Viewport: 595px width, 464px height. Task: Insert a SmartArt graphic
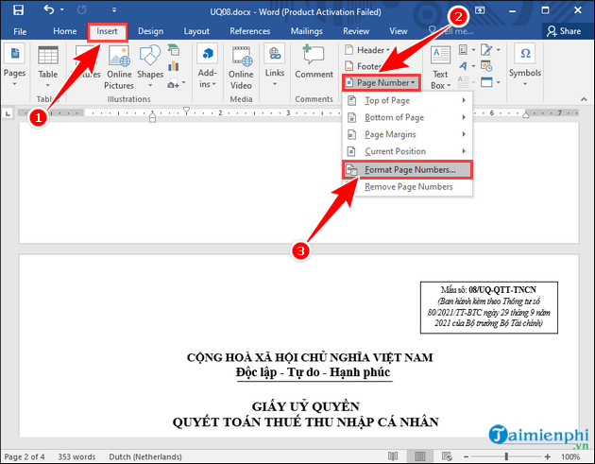pyautogui.click(x=174, y=49)
